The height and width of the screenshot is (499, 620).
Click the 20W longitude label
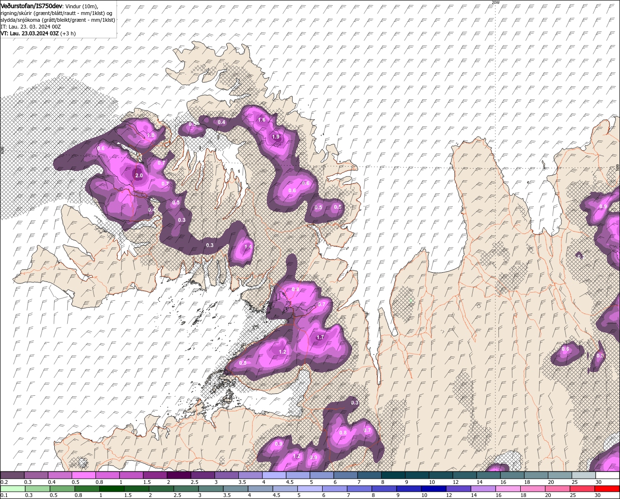[x=495, y=2]
